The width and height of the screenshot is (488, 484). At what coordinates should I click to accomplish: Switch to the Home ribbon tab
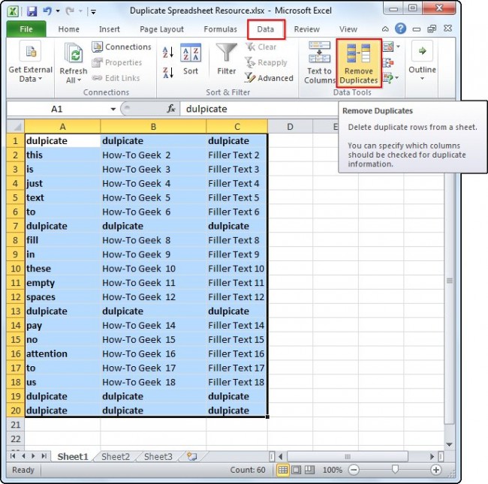(x=68, y=29)
